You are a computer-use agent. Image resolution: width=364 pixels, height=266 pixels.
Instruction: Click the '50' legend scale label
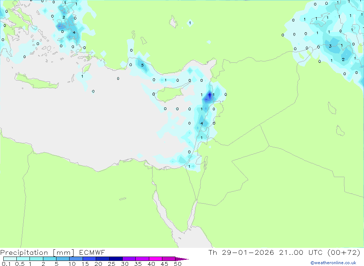178,264
